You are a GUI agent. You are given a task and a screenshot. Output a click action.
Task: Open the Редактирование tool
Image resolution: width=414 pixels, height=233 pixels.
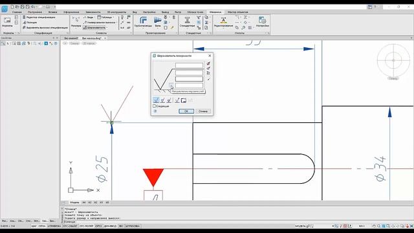coord(223,22)
